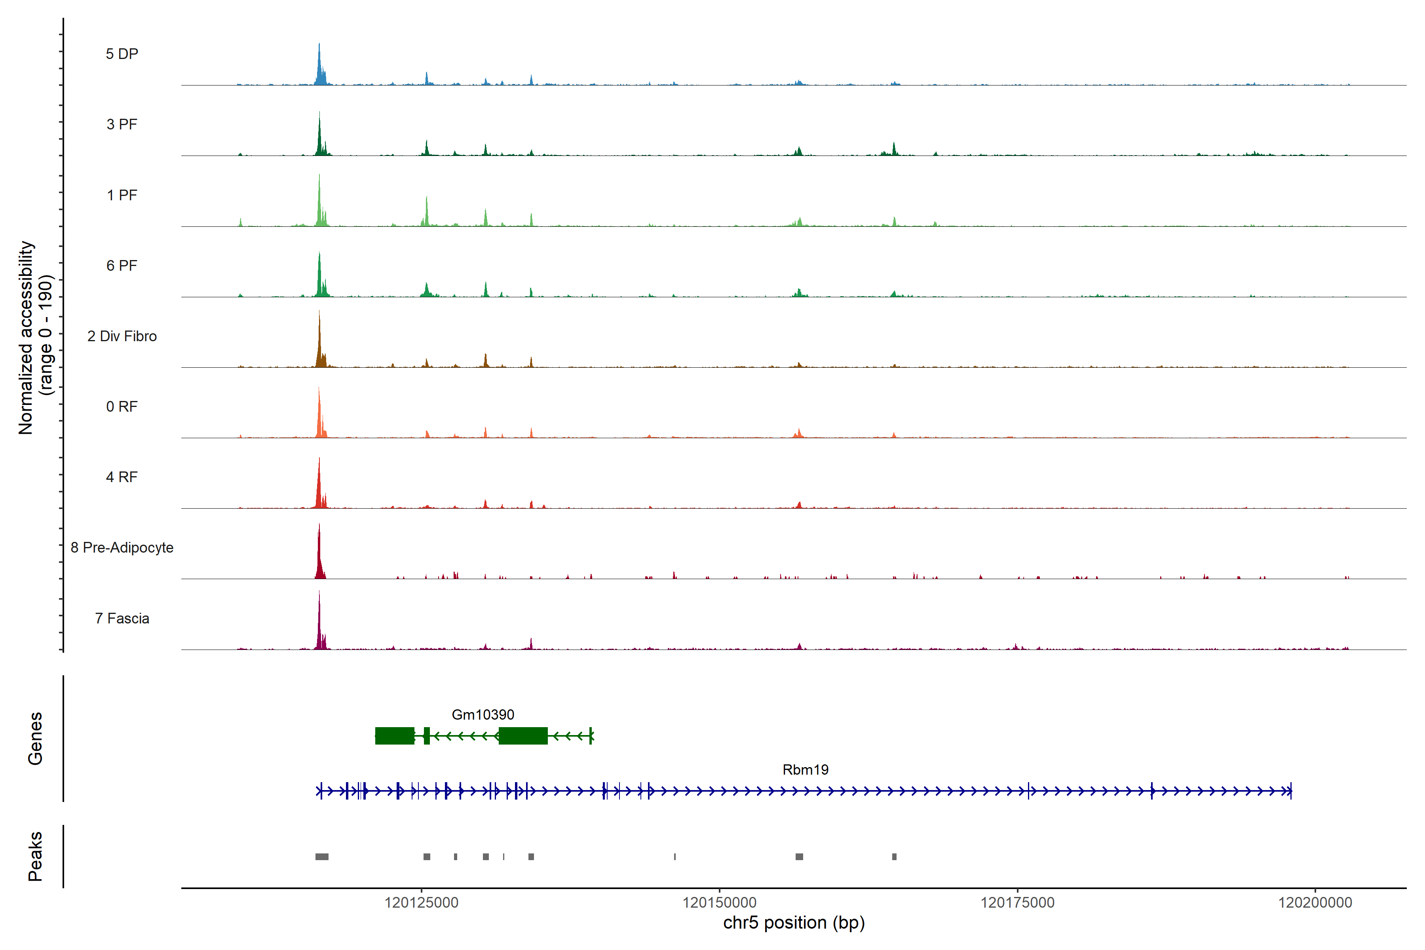Click the 120200000 axis tick label
Viewport: 1425px width, 950px height.
tap(1315, 903)
